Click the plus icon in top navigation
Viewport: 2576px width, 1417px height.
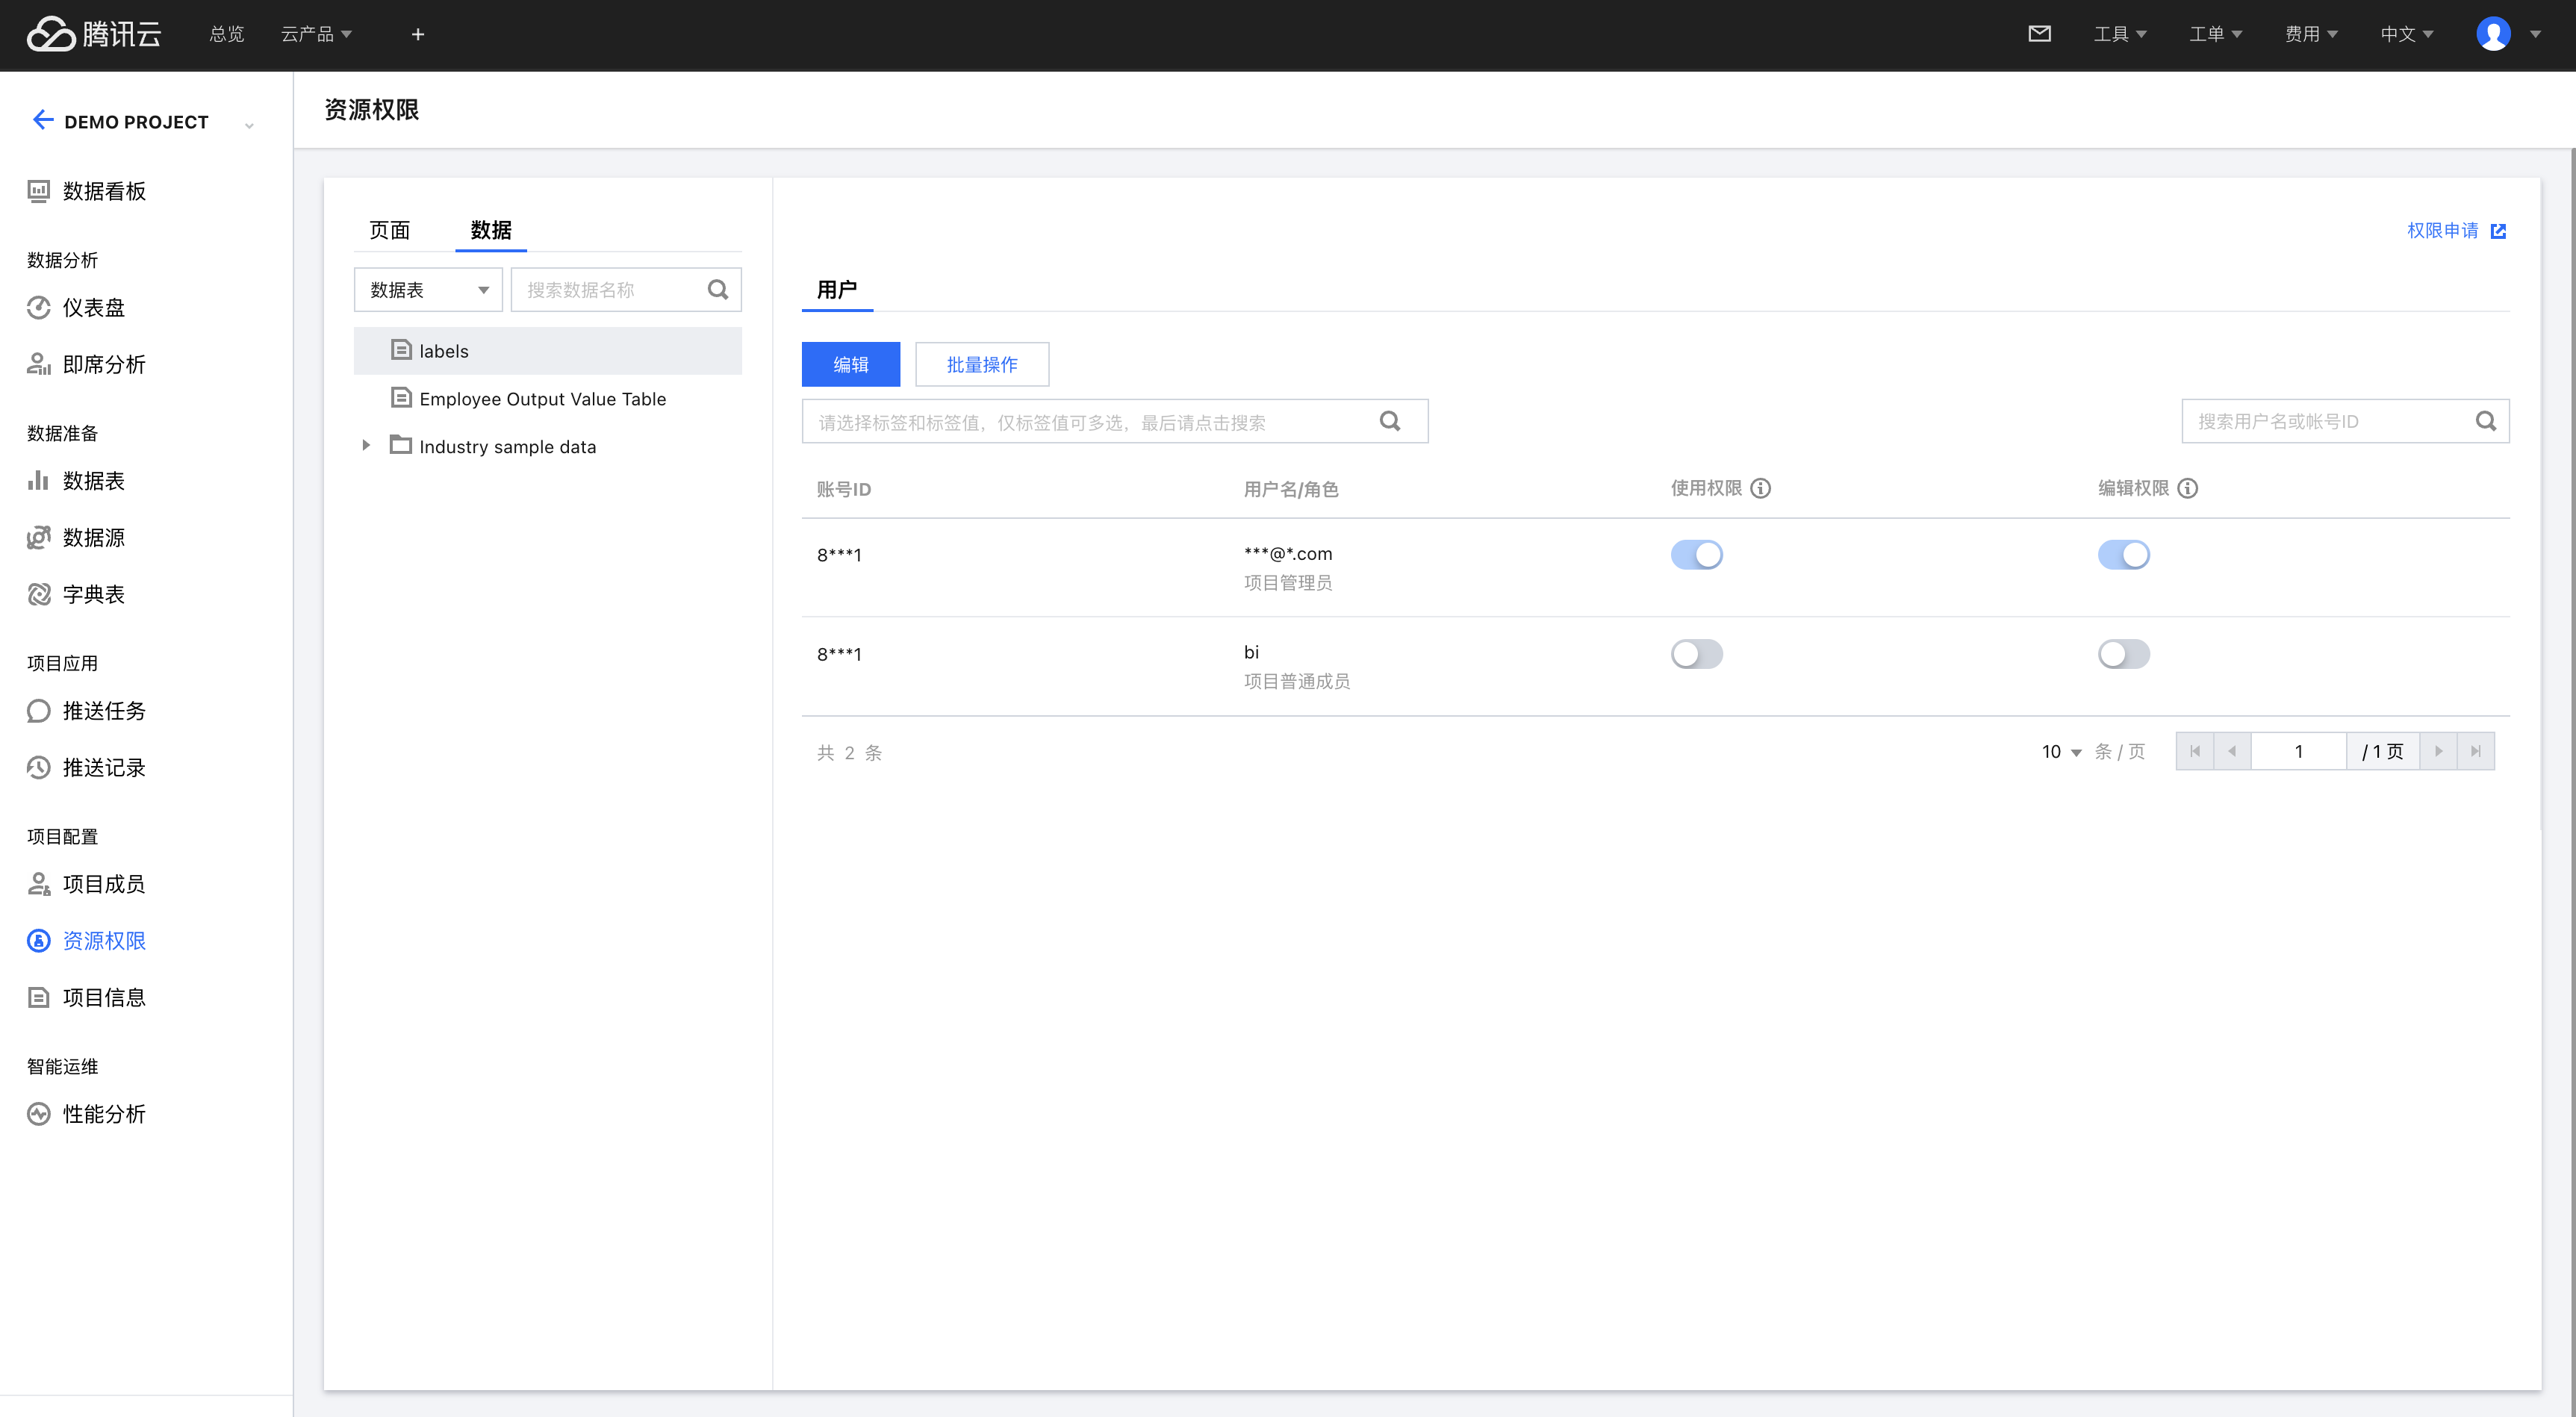(418, 34)
